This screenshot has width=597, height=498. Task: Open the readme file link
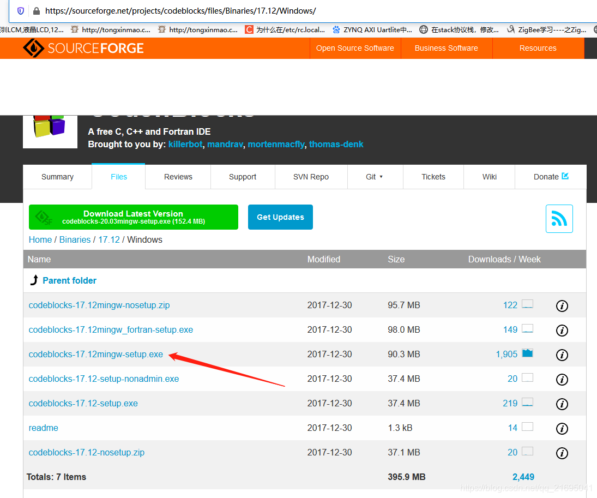tap(44, 428)
